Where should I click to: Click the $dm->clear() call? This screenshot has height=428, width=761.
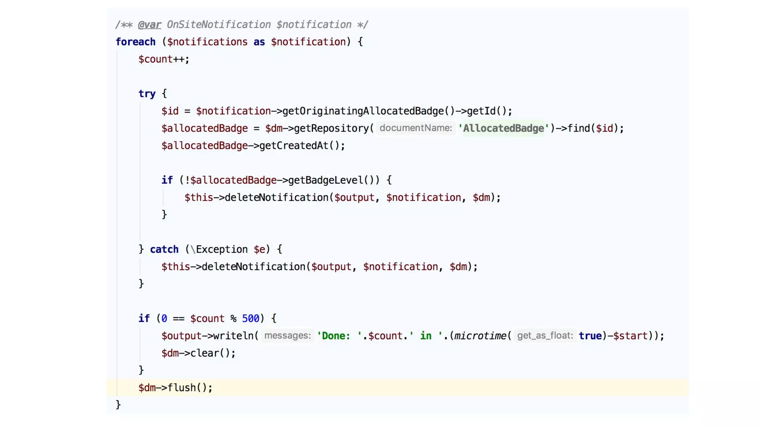pos(198,353)
